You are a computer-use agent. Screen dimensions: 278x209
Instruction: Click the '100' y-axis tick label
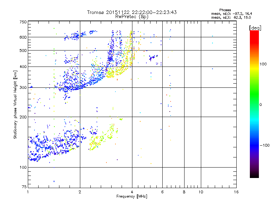[23, 167]
